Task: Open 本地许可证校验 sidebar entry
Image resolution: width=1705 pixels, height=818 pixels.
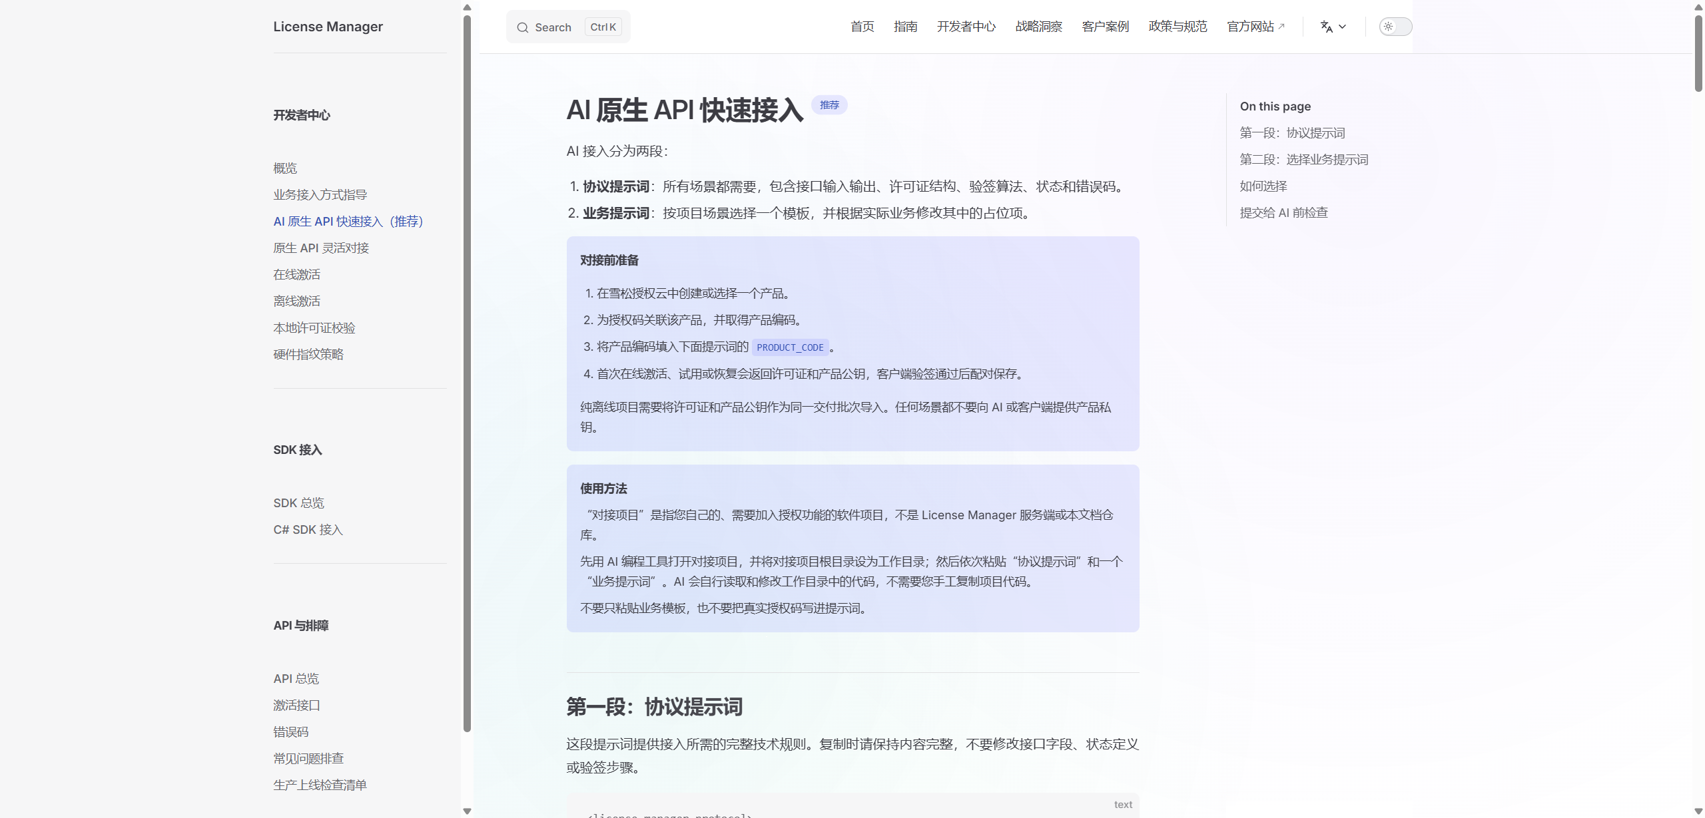Action: click(x=314, y=328)
